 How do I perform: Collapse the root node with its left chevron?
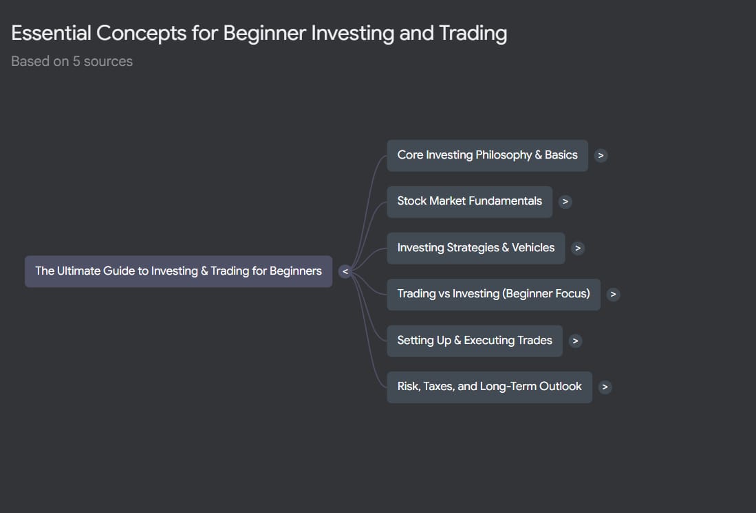point(345,271)
